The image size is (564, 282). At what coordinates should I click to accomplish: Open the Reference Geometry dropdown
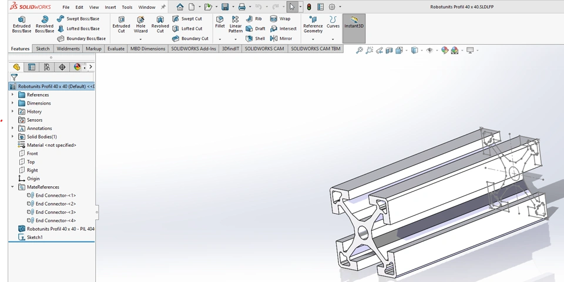(313, 39)
